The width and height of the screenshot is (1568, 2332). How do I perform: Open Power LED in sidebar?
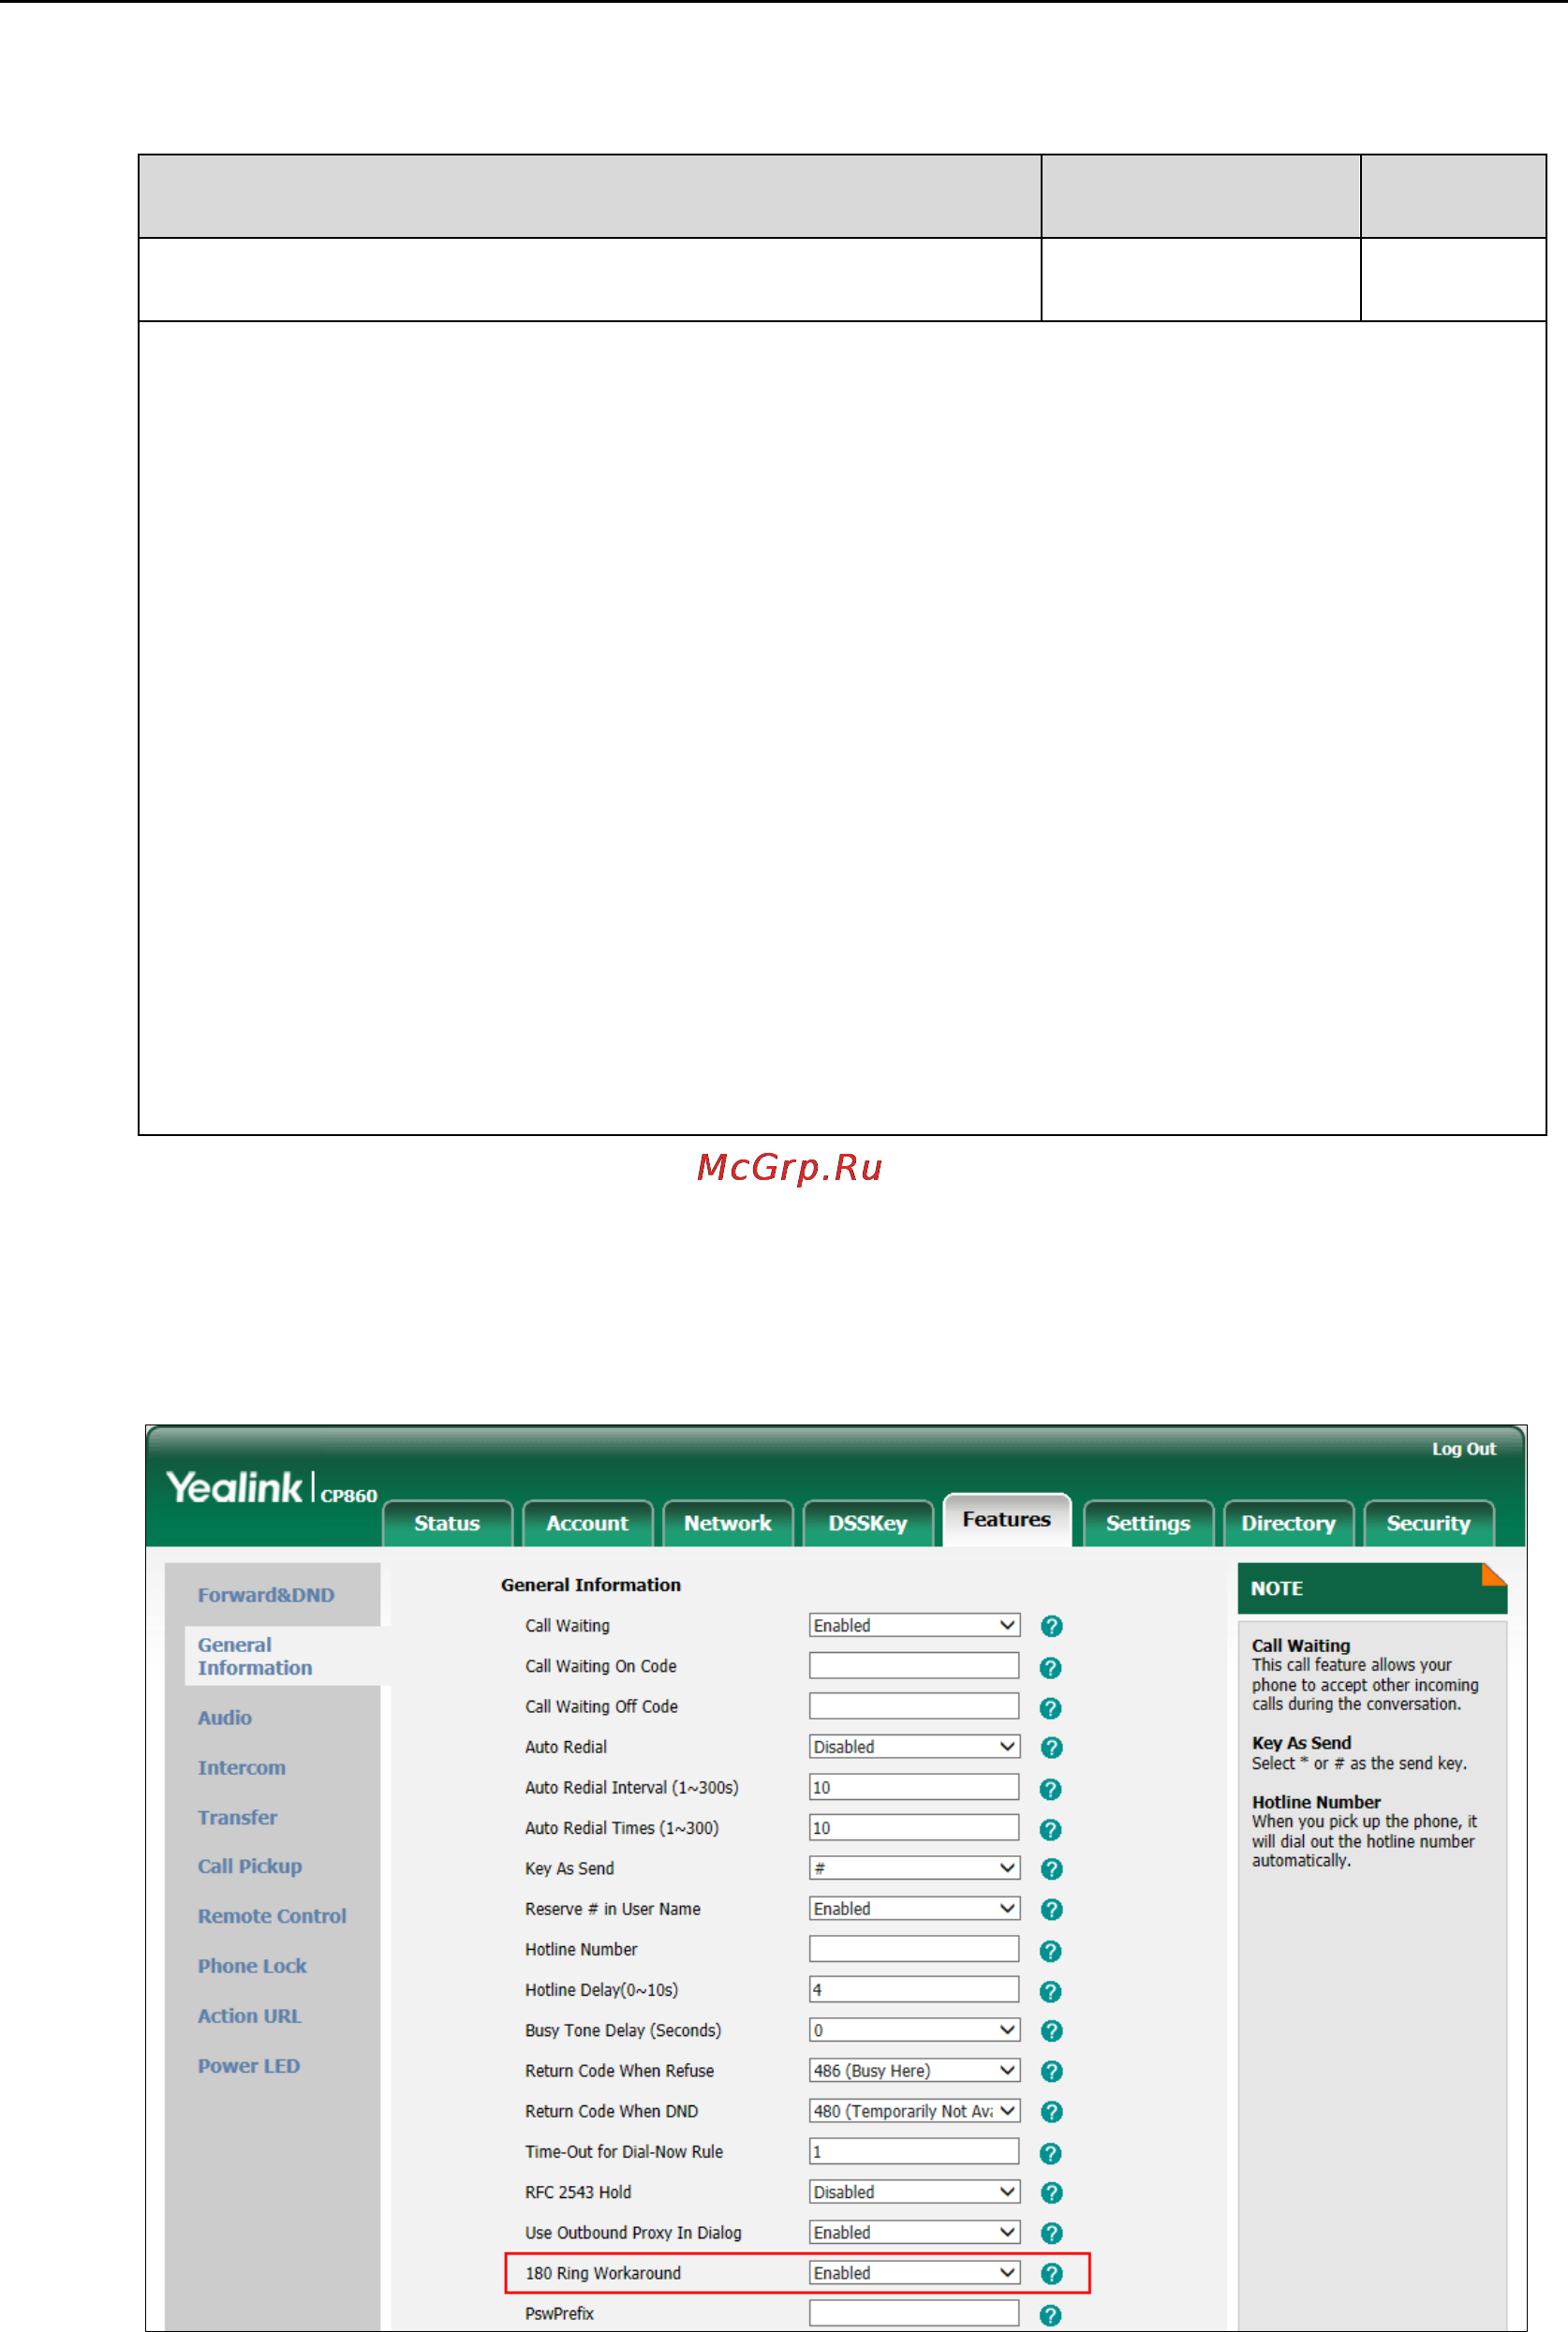(249, 2067)
